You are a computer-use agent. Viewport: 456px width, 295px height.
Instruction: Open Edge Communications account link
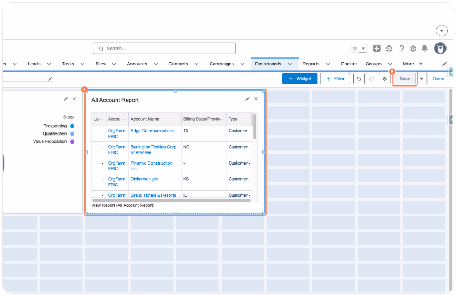pos(153,131)
